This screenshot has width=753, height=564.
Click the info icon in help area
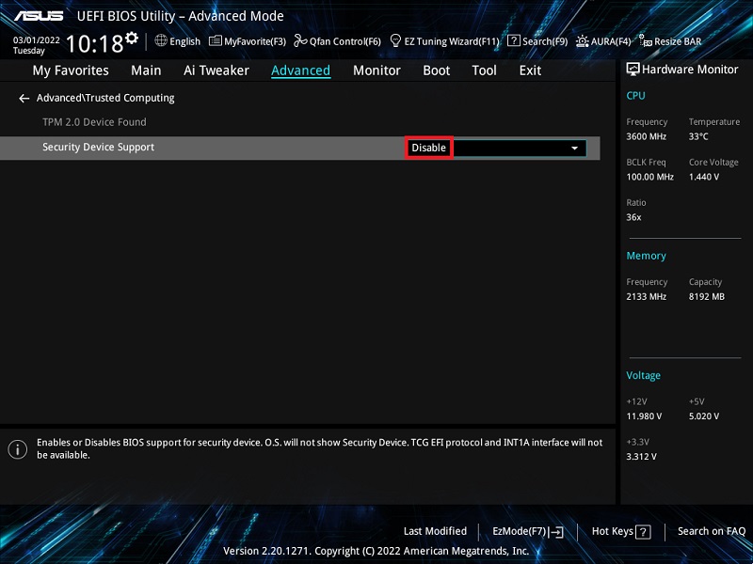pos(18,449)
